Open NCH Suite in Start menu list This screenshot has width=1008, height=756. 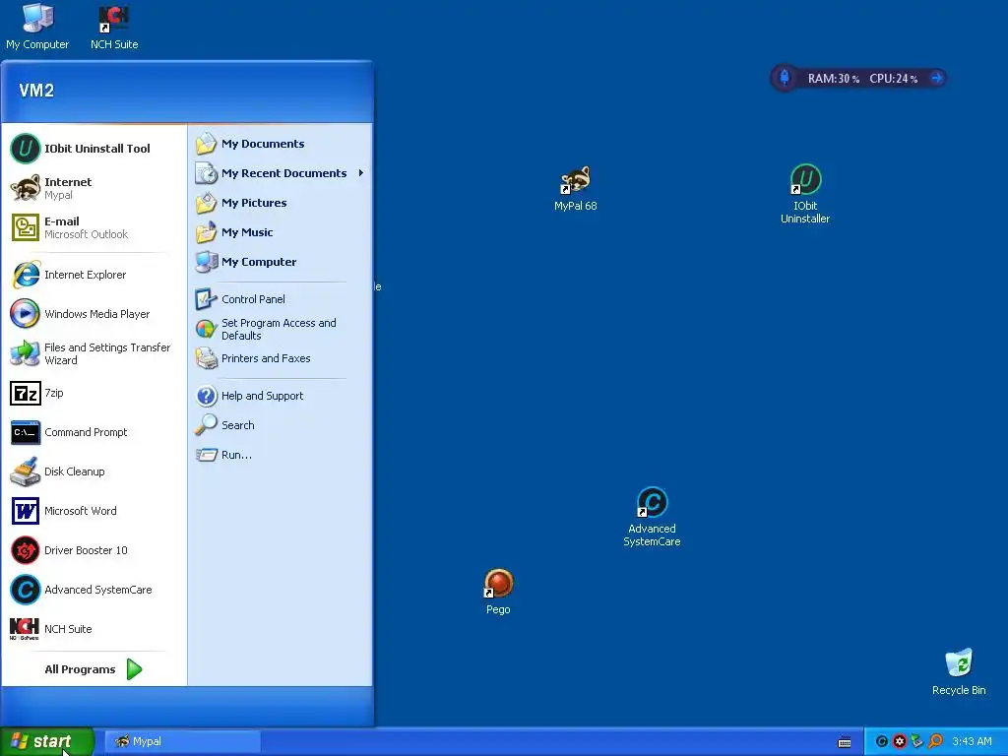coord(94,629)
